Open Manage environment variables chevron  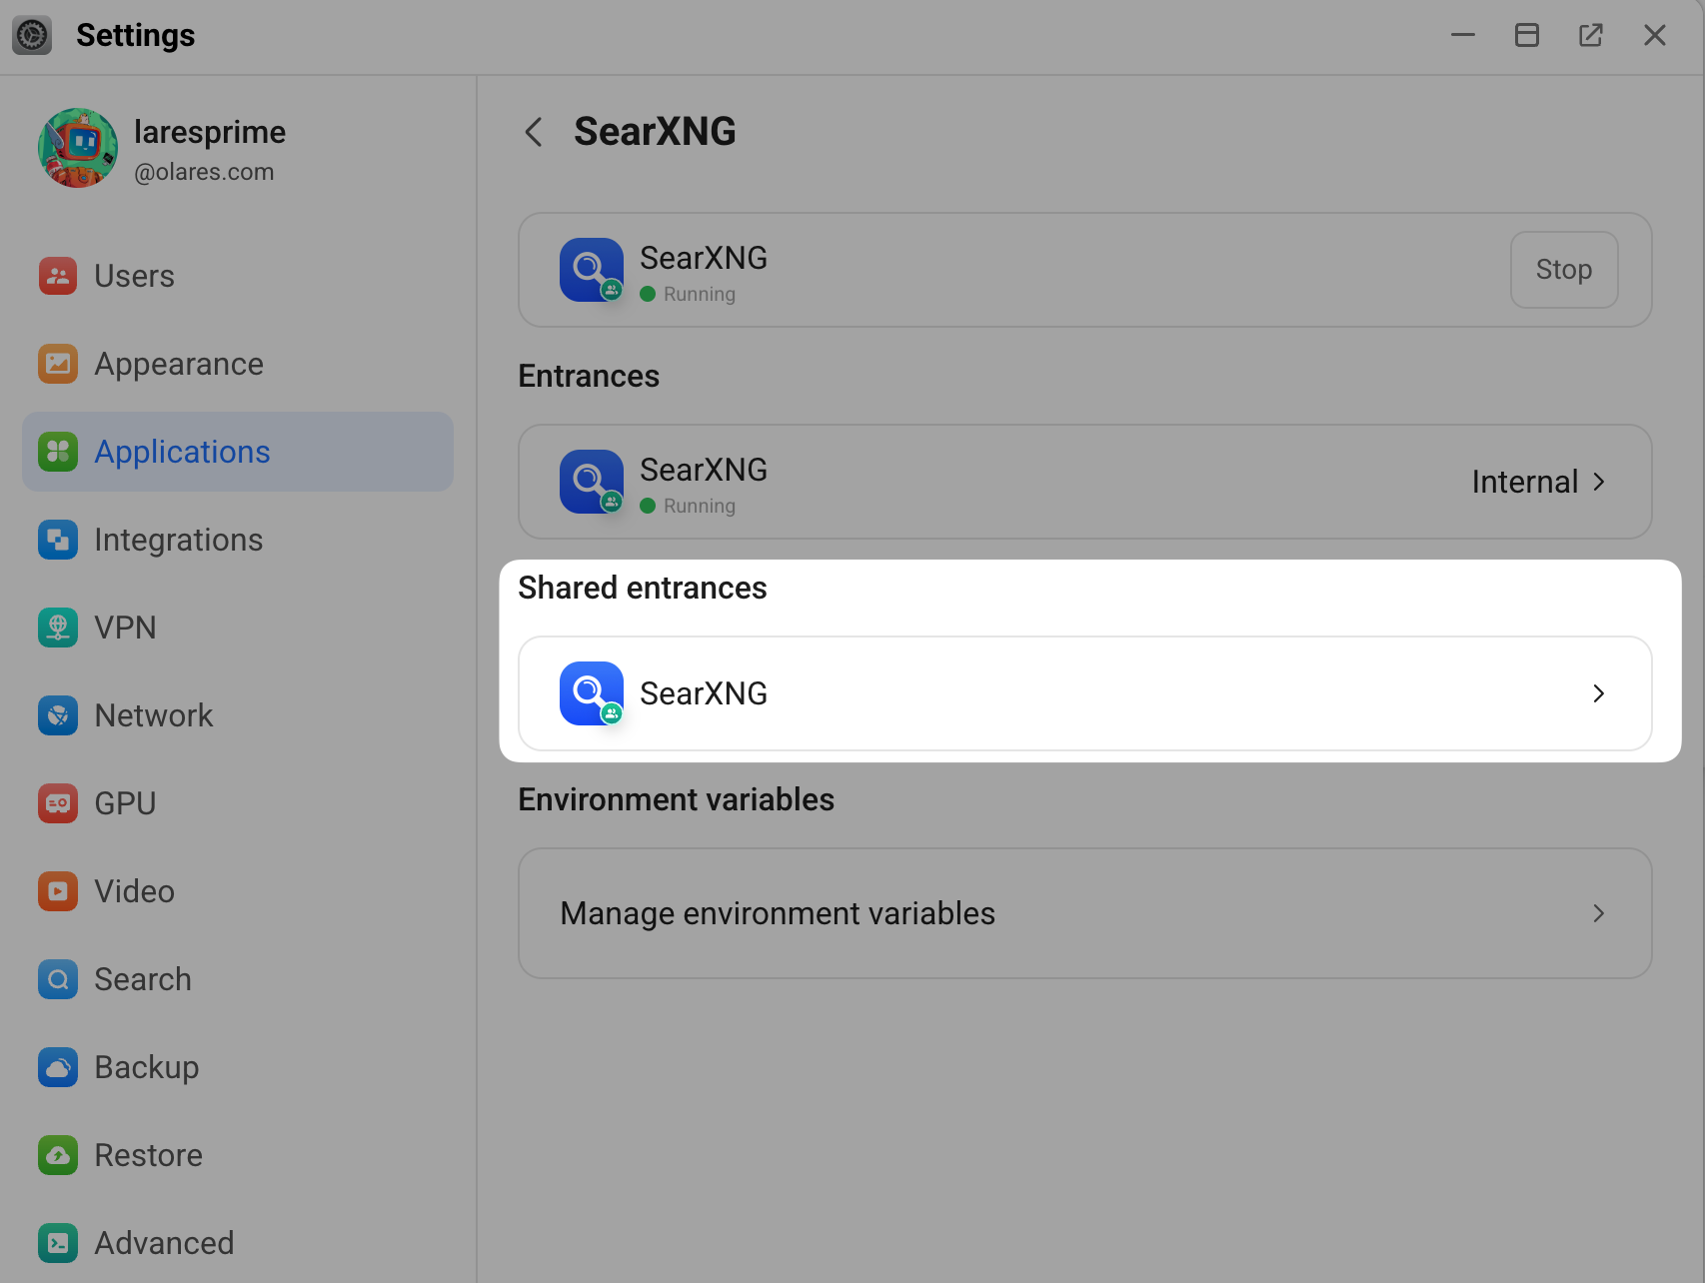pos(1599,913)
